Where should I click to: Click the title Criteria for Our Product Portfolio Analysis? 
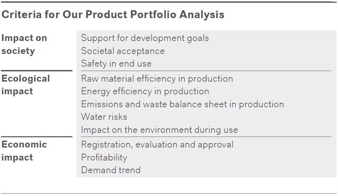113,15
